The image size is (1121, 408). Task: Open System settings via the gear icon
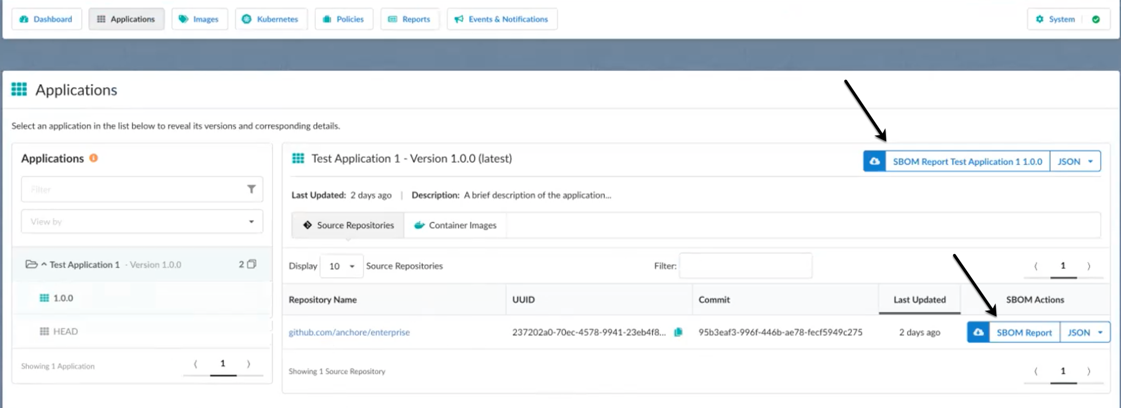pos(1039,19)
